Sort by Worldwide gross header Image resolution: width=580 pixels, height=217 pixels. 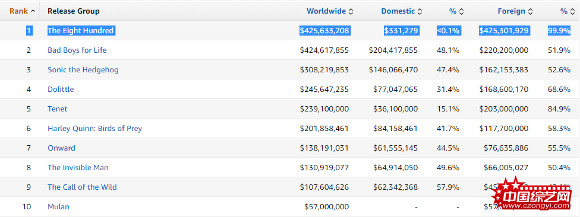click(326, 11)
